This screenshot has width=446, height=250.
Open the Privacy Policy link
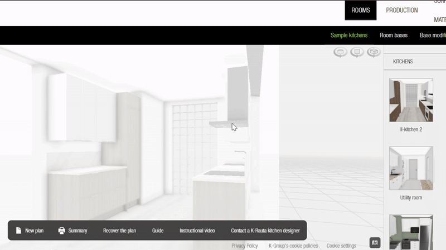[245, 246]
